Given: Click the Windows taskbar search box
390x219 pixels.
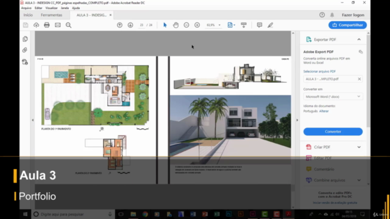Looking at the screenshot, I should tap(73, 214).
